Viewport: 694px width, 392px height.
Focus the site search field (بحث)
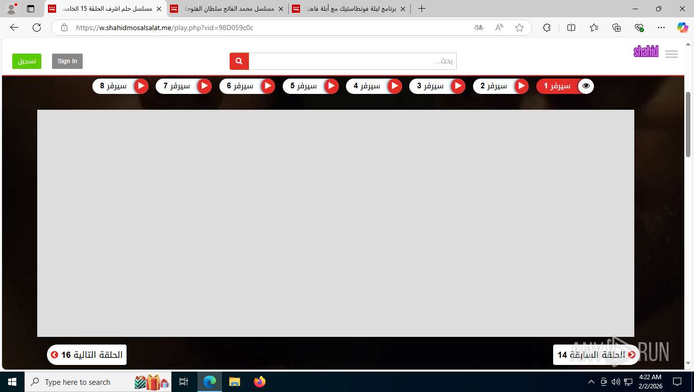tap(353, 61)
